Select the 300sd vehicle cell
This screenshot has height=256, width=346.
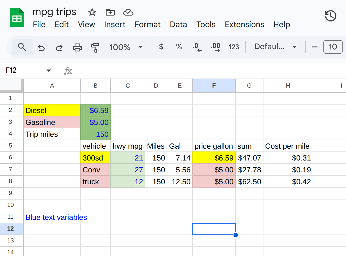[x=96, y=158]
